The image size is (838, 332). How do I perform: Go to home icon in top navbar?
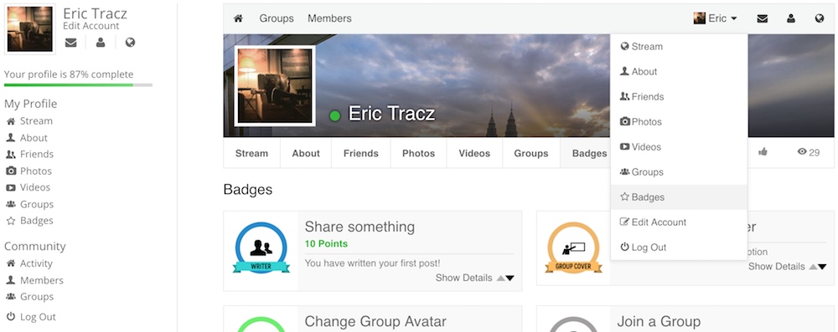tap(238, 18)
